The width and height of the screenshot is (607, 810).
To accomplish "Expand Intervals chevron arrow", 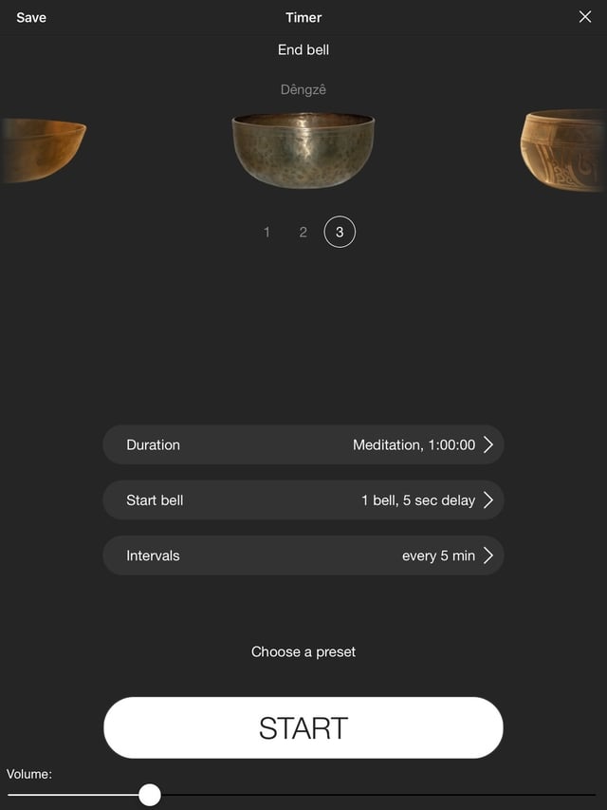I will [488, 556].
